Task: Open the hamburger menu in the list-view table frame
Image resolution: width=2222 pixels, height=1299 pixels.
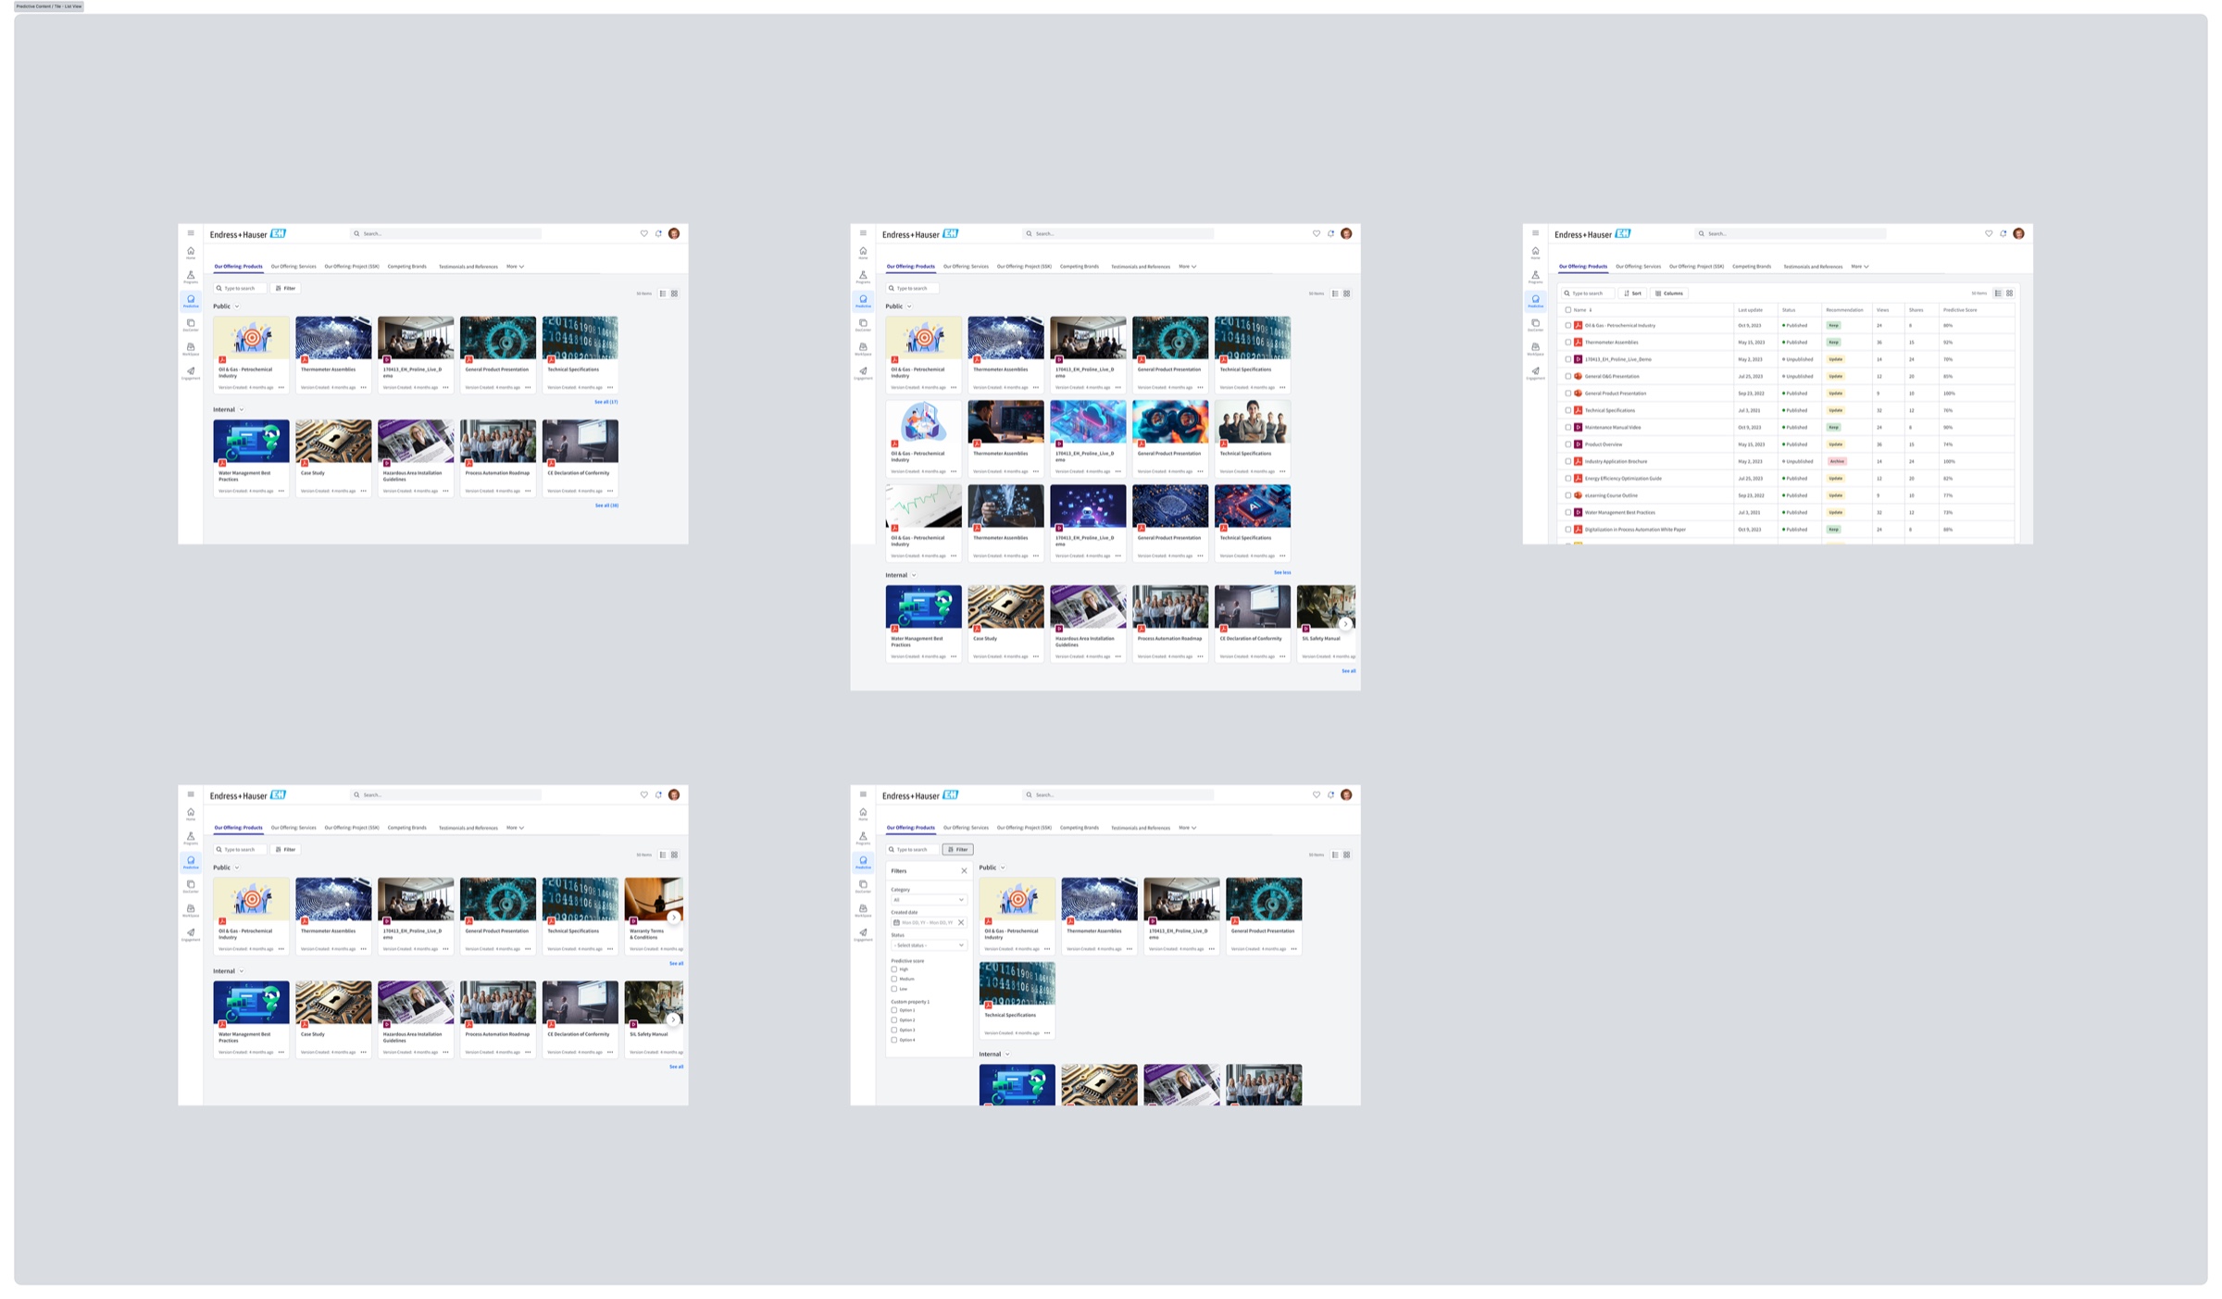Action: point(1535,233)
